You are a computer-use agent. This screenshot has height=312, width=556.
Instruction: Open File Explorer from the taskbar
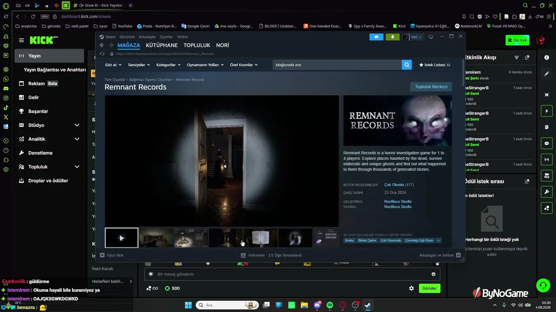[x=304, y=305]
